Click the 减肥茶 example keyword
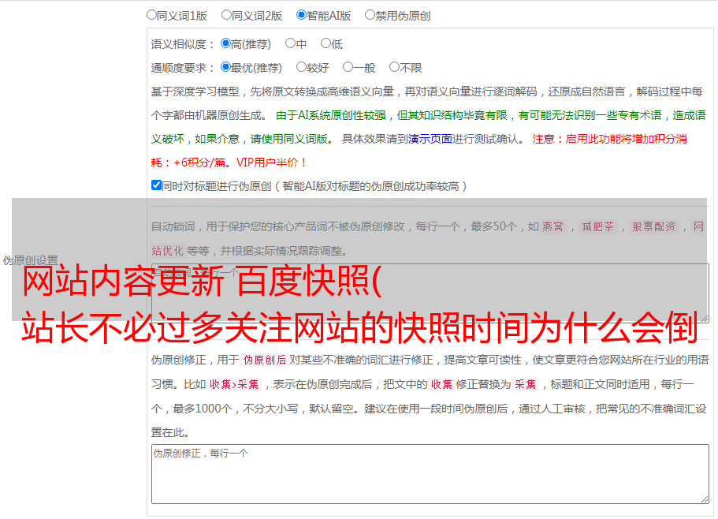Viewport: 718px width, 519px height. 597,226
